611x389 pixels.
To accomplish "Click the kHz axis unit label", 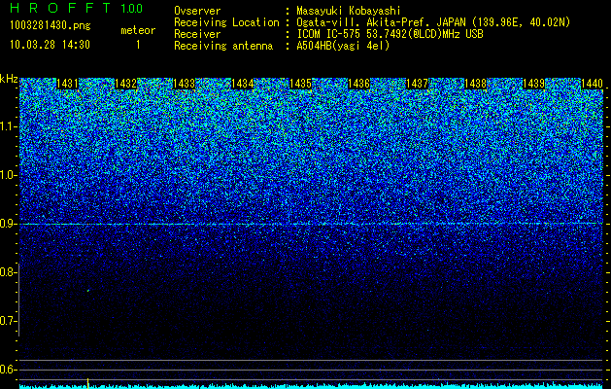I will point(9,79).
